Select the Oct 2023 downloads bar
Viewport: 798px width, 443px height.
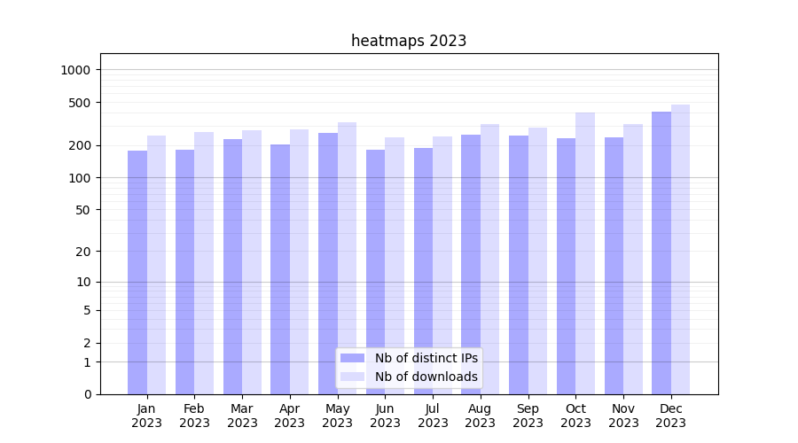tap(585, 253)
